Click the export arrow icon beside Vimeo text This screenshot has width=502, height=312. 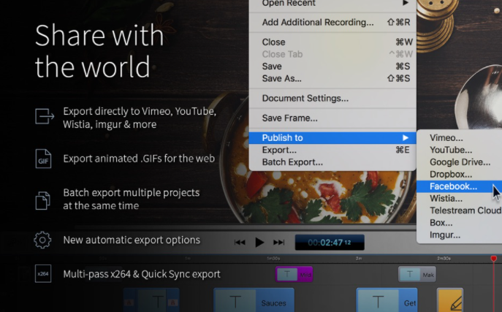[44, 116]
